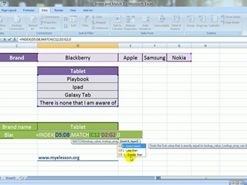Click Show Detail in Outline
247x185 pixels.
[x=231, y=17]
